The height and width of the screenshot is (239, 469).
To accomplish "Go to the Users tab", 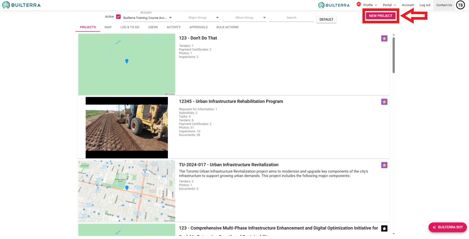I will pos(153,27).
